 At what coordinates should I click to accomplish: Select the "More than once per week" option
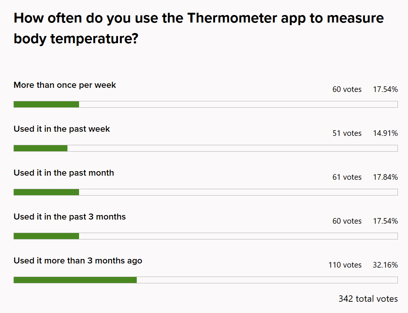tap(65, 85)
